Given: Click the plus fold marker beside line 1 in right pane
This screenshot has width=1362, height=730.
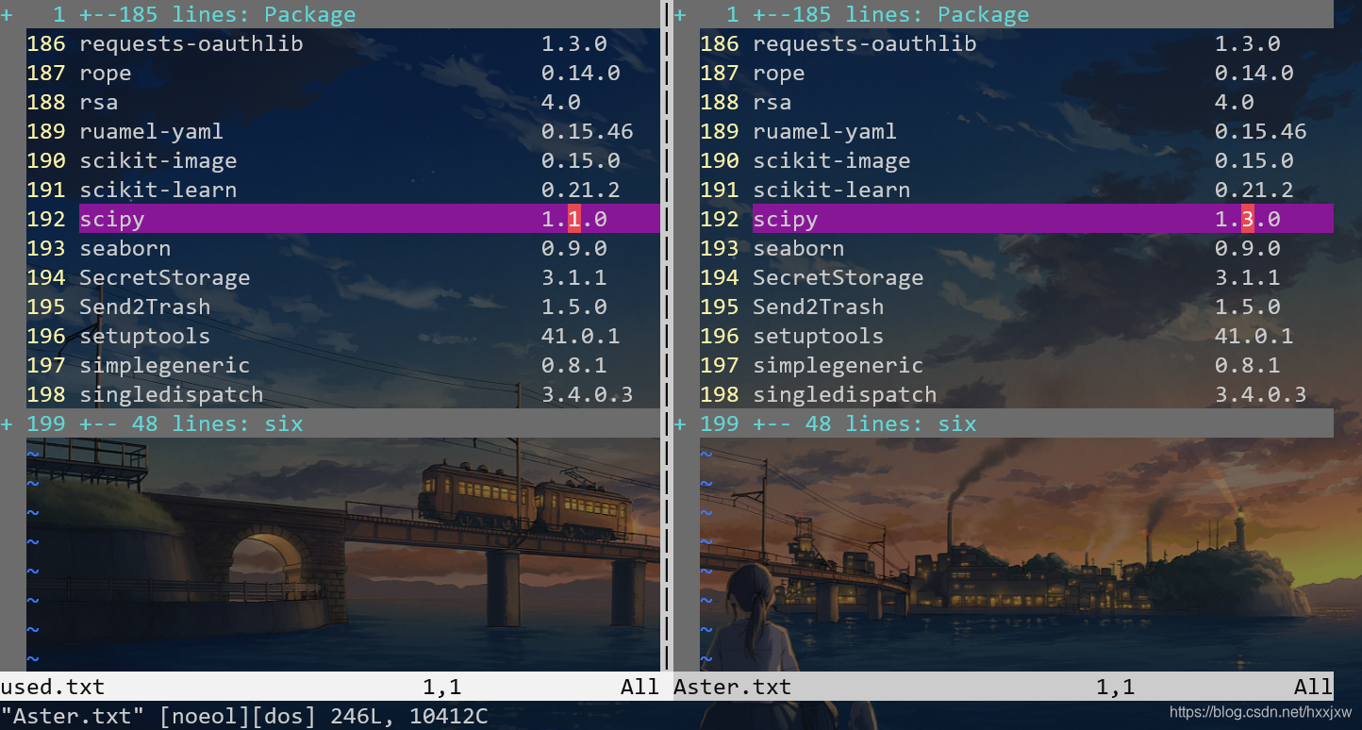Looking at the screenshot, I should tap(680, 15).
